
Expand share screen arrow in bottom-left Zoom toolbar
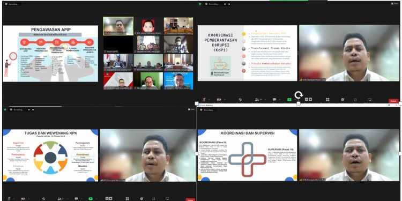click(x=96, y=199)
